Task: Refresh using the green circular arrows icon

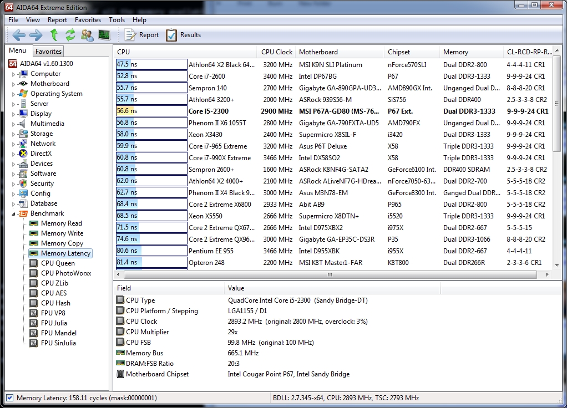Action: [x=70, y=35]
